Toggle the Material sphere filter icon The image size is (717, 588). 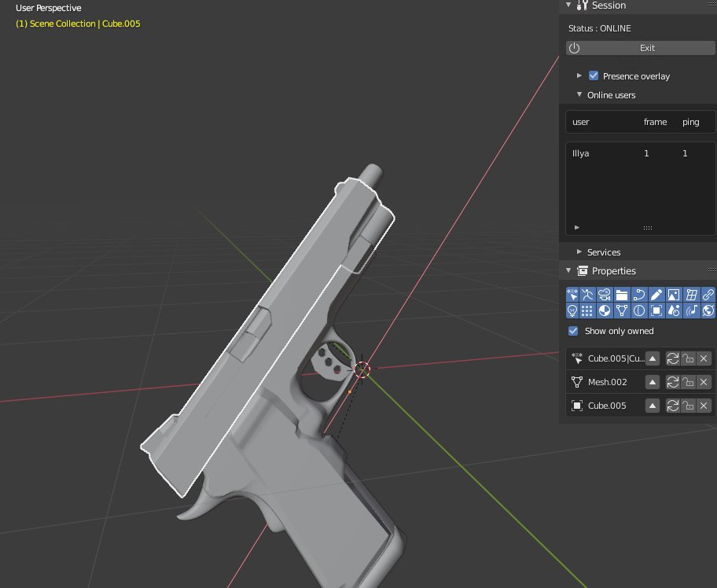[x=605, y=311]
